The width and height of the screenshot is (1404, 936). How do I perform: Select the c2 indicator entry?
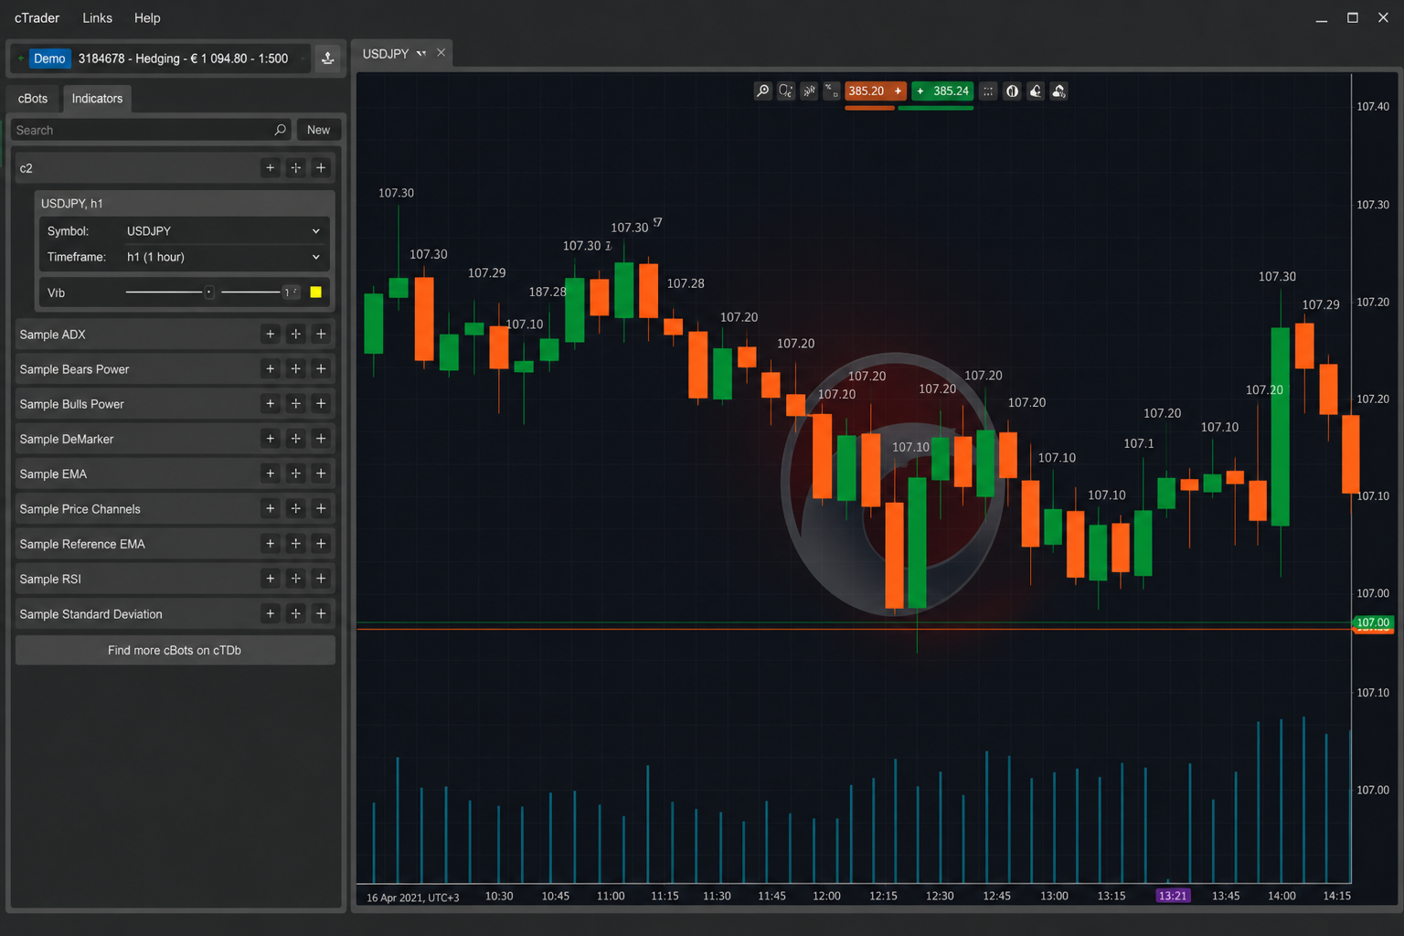click(x=175, y=168)
